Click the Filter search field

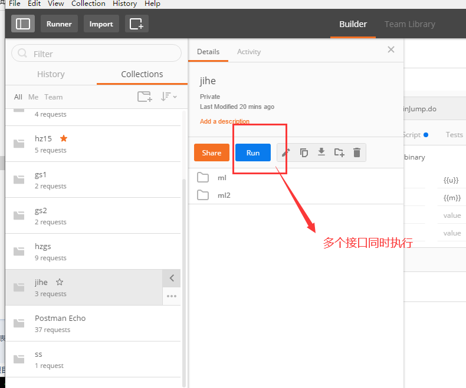(x=96, y=53)
